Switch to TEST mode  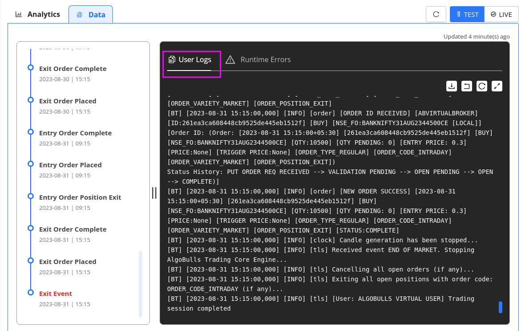(467, 14)
